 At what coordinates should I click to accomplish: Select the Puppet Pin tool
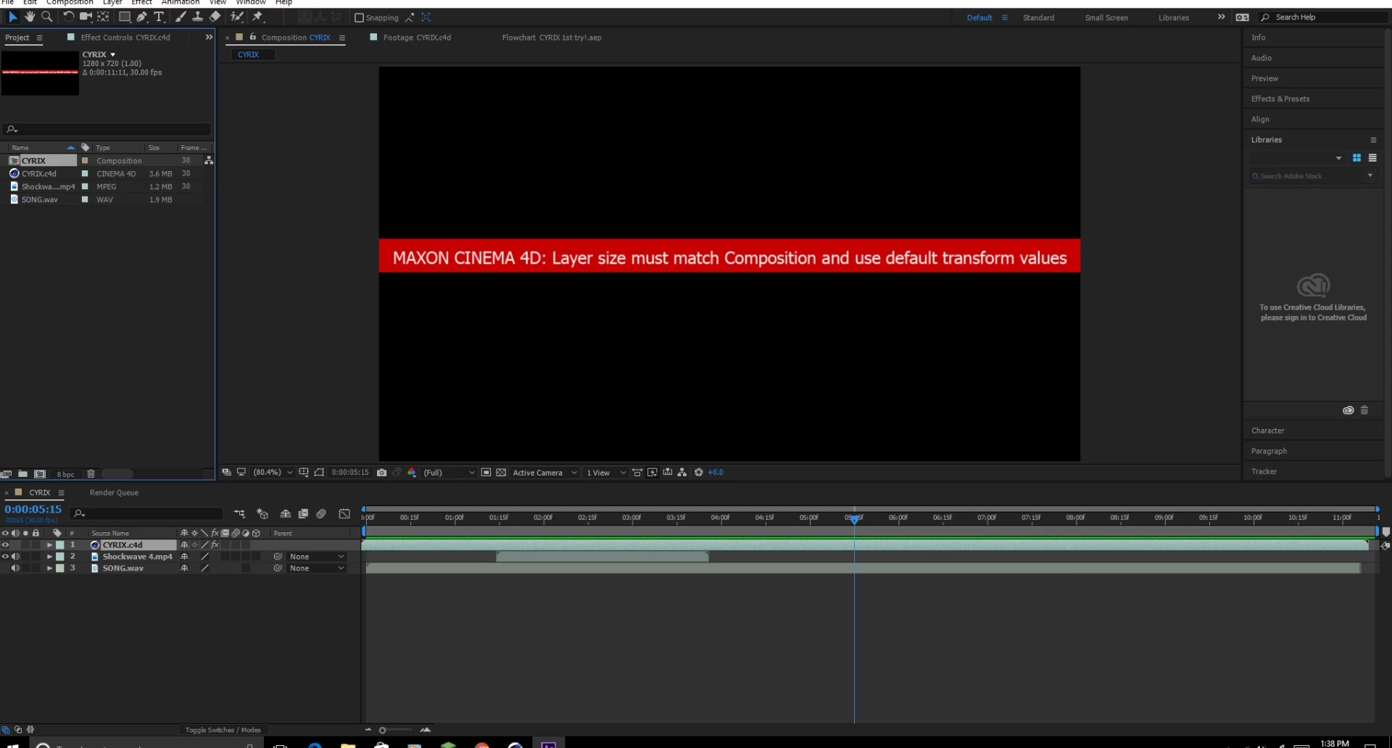point(257,17)
